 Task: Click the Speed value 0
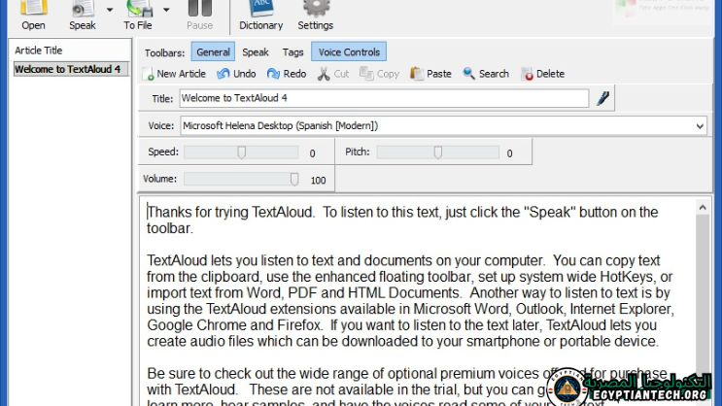pyautogui.click(x=312, y=153)
